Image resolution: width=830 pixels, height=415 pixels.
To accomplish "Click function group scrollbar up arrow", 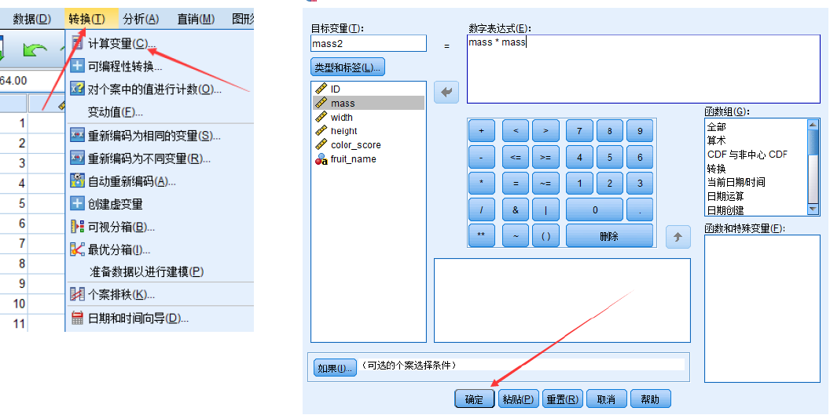I will click(x=813, y=125).
